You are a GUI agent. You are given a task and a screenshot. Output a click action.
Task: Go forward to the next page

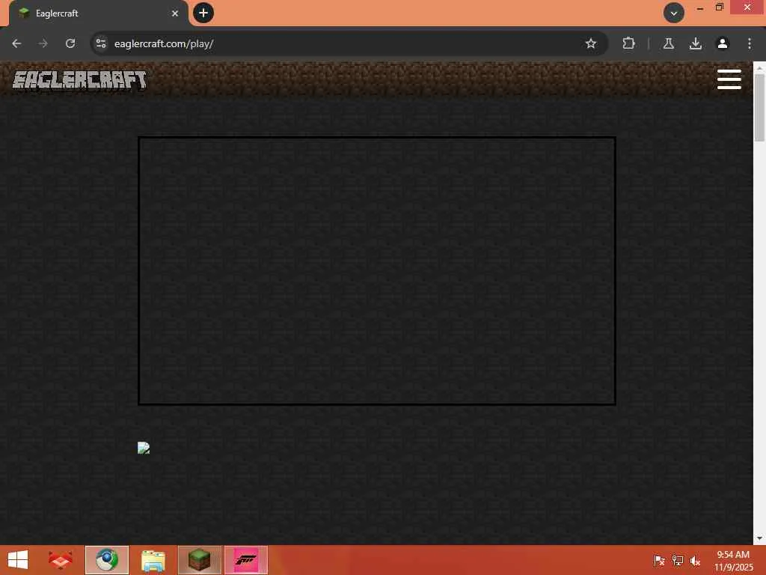coord(43,43)
